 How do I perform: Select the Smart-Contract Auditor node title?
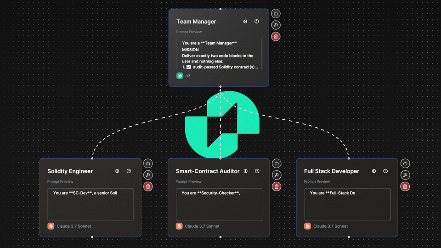coord(208,171)
